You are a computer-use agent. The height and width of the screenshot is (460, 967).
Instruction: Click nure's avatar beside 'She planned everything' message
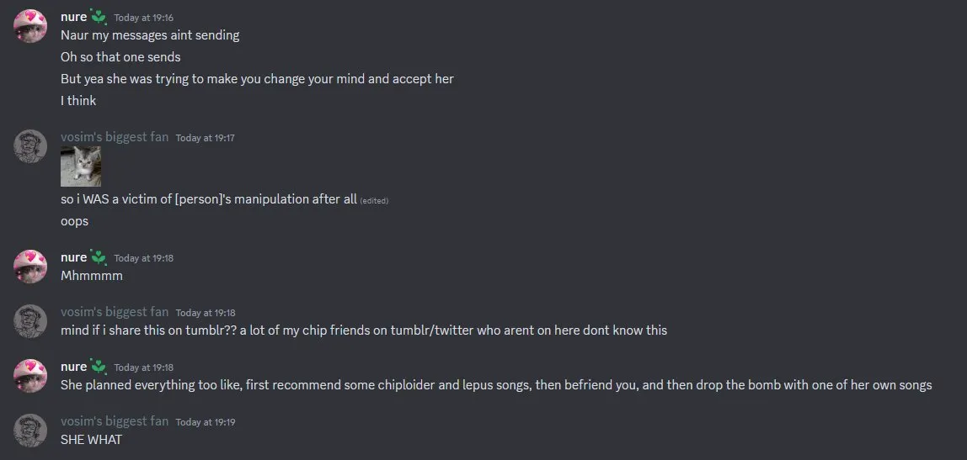30,376
